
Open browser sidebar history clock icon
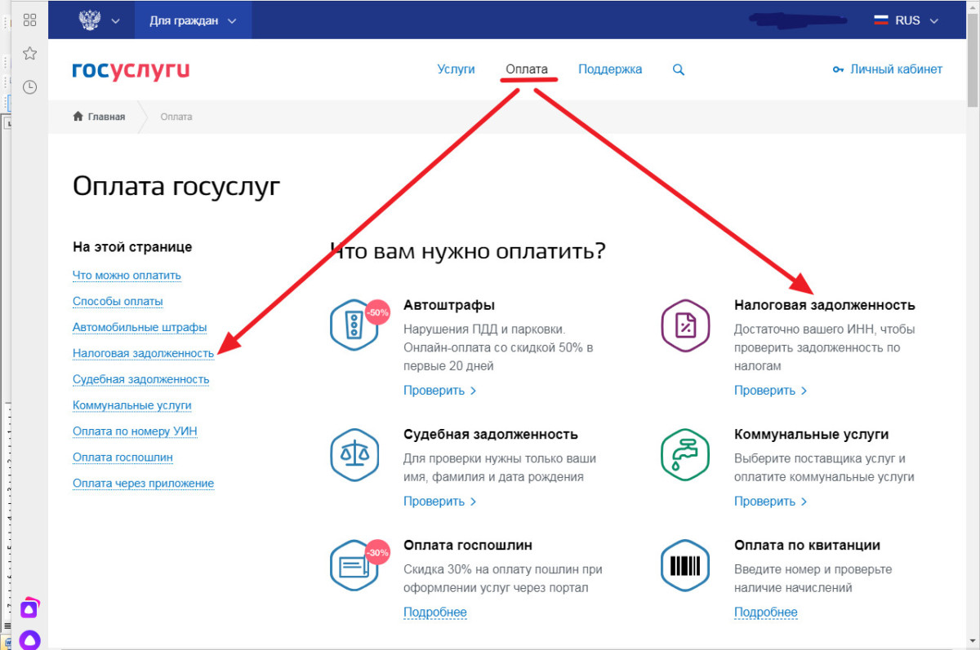29,86
